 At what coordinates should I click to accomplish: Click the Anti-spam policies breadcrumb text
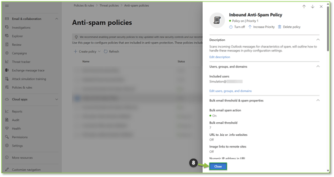137,5
